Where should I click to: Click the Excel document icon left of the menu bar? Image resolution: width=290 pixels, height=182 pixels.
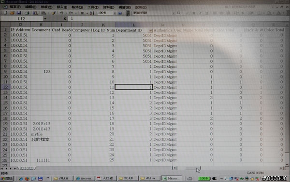5,7
